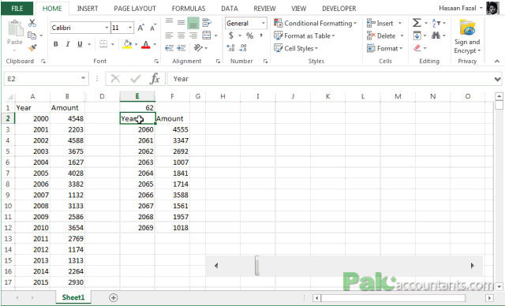Image resolution: width=505 pixels, height=306 pixels.
Task: Select the Sheet1 sheet tab
Action: [x=73, y=297]
